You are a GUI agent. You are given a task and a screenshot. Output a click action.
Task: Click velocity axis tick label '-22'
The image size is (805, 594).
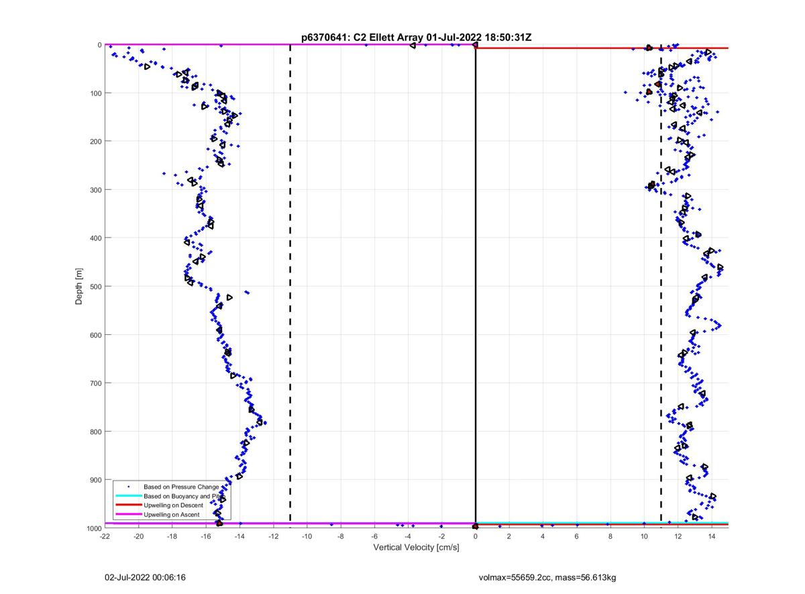point(105,536)
